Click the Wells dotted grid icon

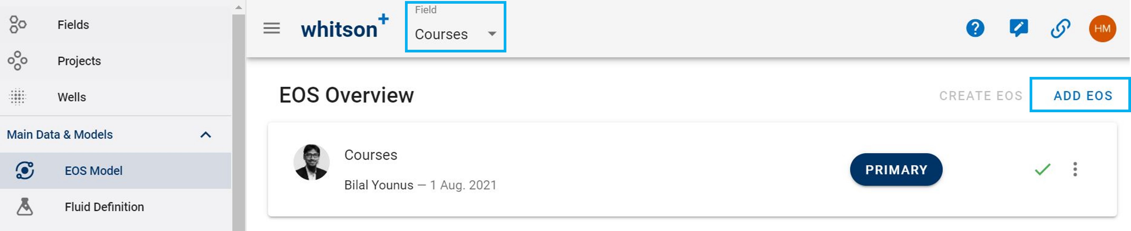(18, 97)
